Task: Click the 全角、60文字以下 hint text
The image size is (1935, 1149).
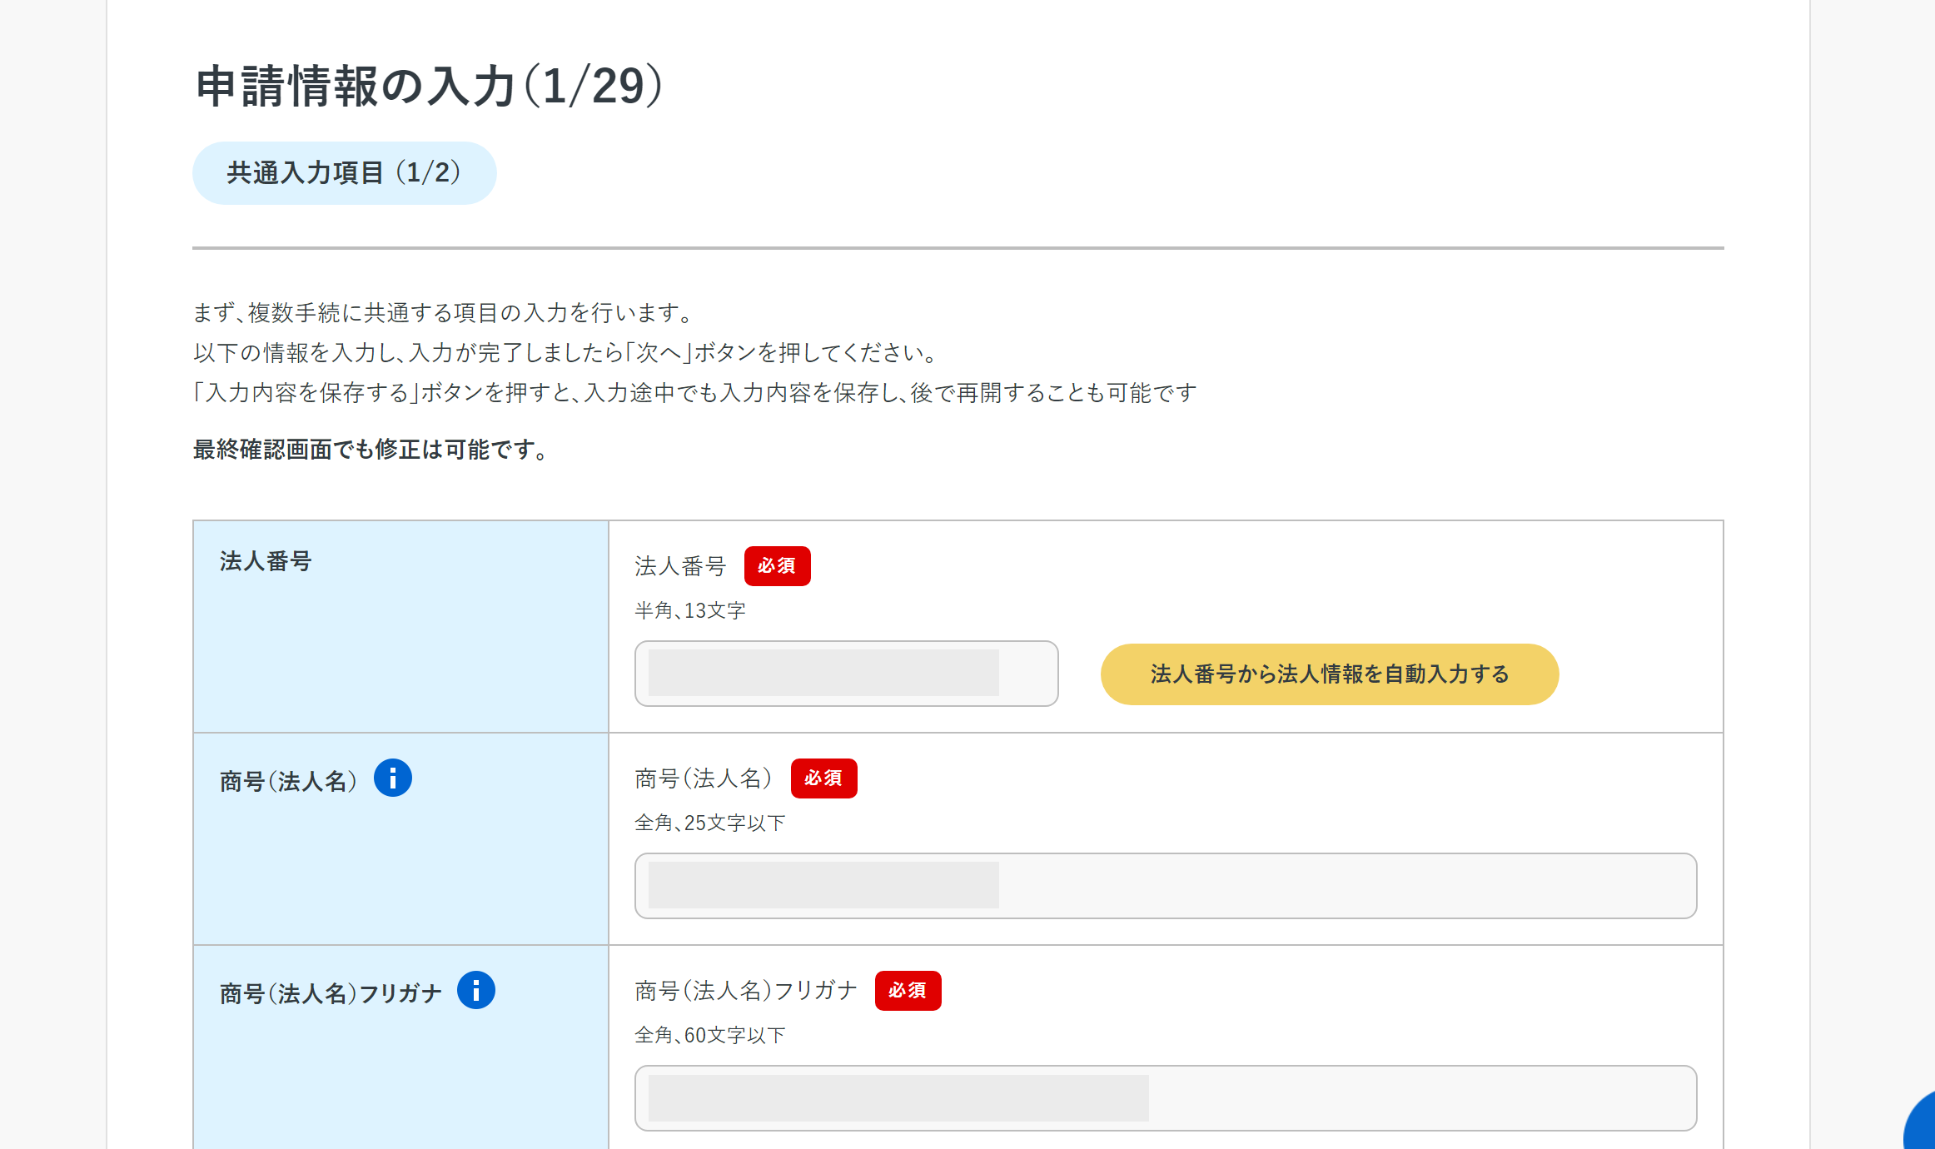Action: point(709,1035)
